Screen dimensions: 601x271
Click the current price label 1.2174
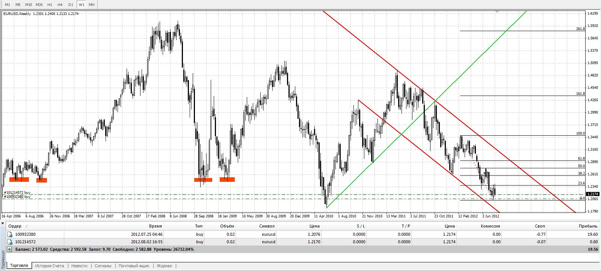pyautogui.click(x=593, y=194)
